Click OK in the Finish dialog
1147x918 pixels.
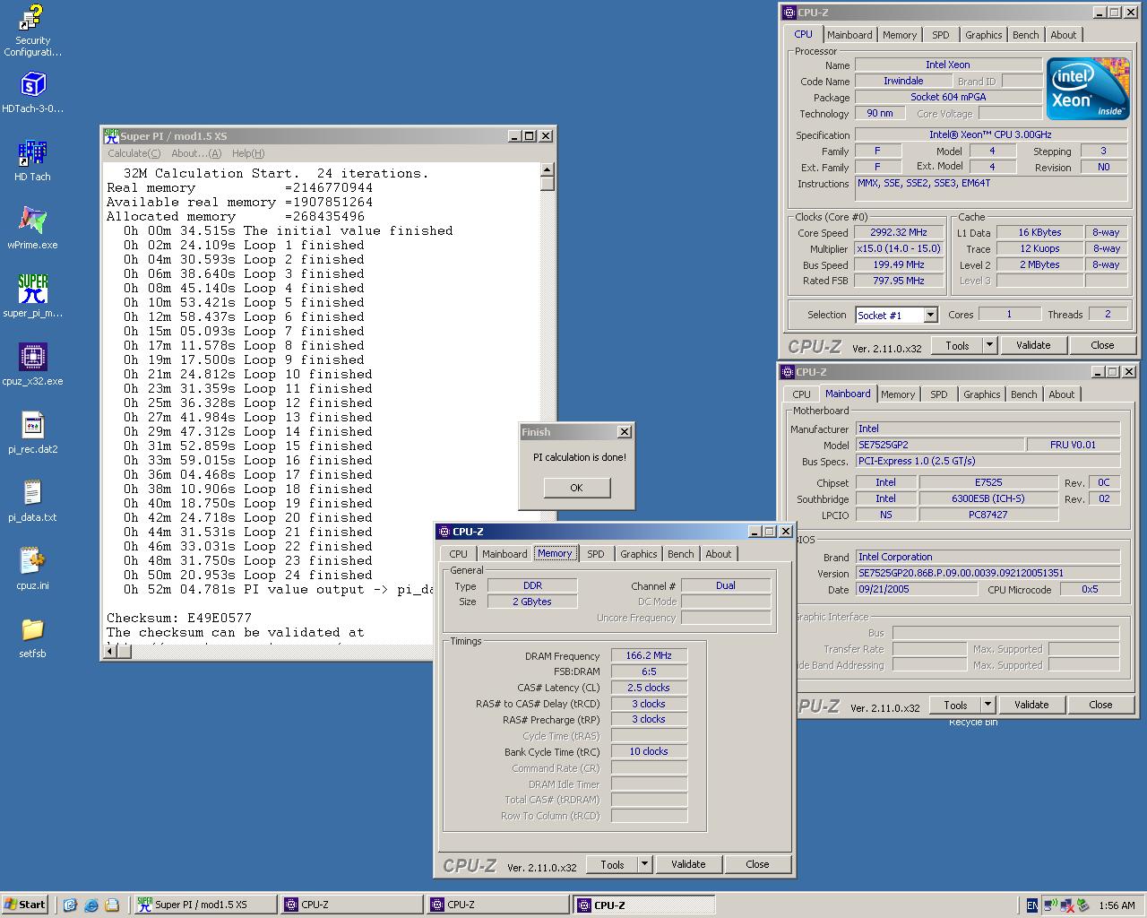576,488
